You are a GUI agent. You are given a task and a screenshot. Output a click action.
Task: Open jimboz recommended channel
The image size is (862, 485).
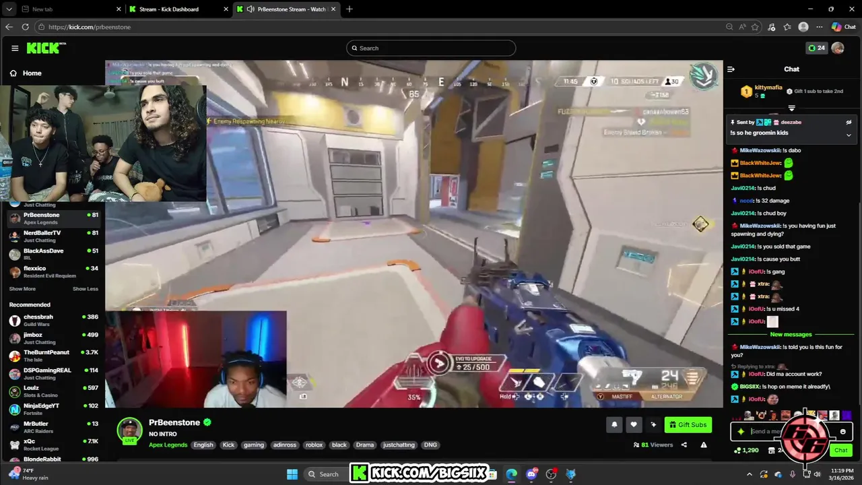[54, 338]
